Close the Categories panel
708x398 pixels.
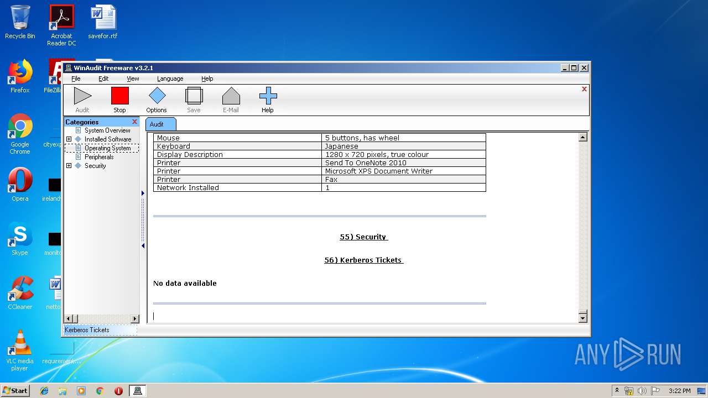tap(134, 122)
